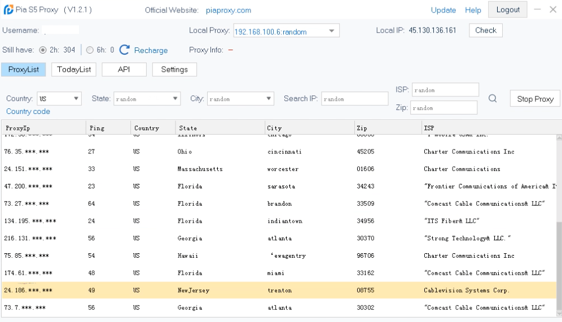The image size is (562, 322).
Task: Click the Logout button
Action: (x=507, y=10)
